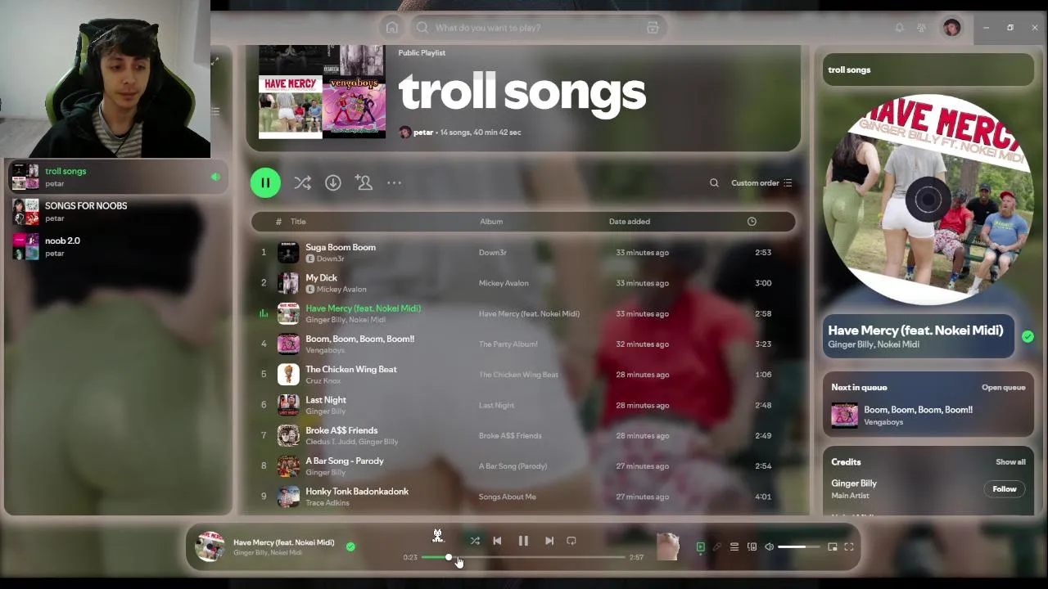This screenshot has width=1048, height=589.
Task: Open Songs About Me album link
Action: tap(507, 497)
